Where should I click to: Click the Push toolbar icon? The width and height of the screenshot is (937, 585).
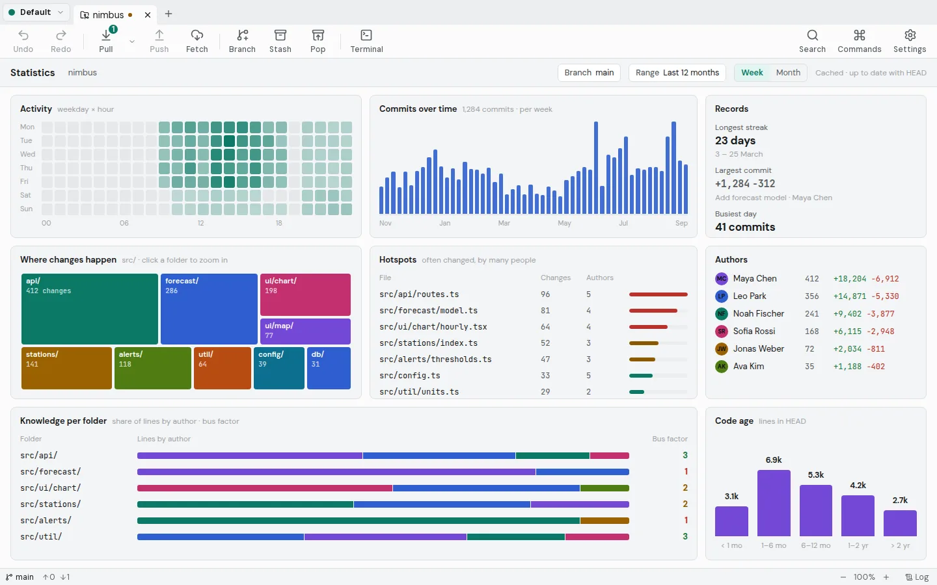pos(159,35)
